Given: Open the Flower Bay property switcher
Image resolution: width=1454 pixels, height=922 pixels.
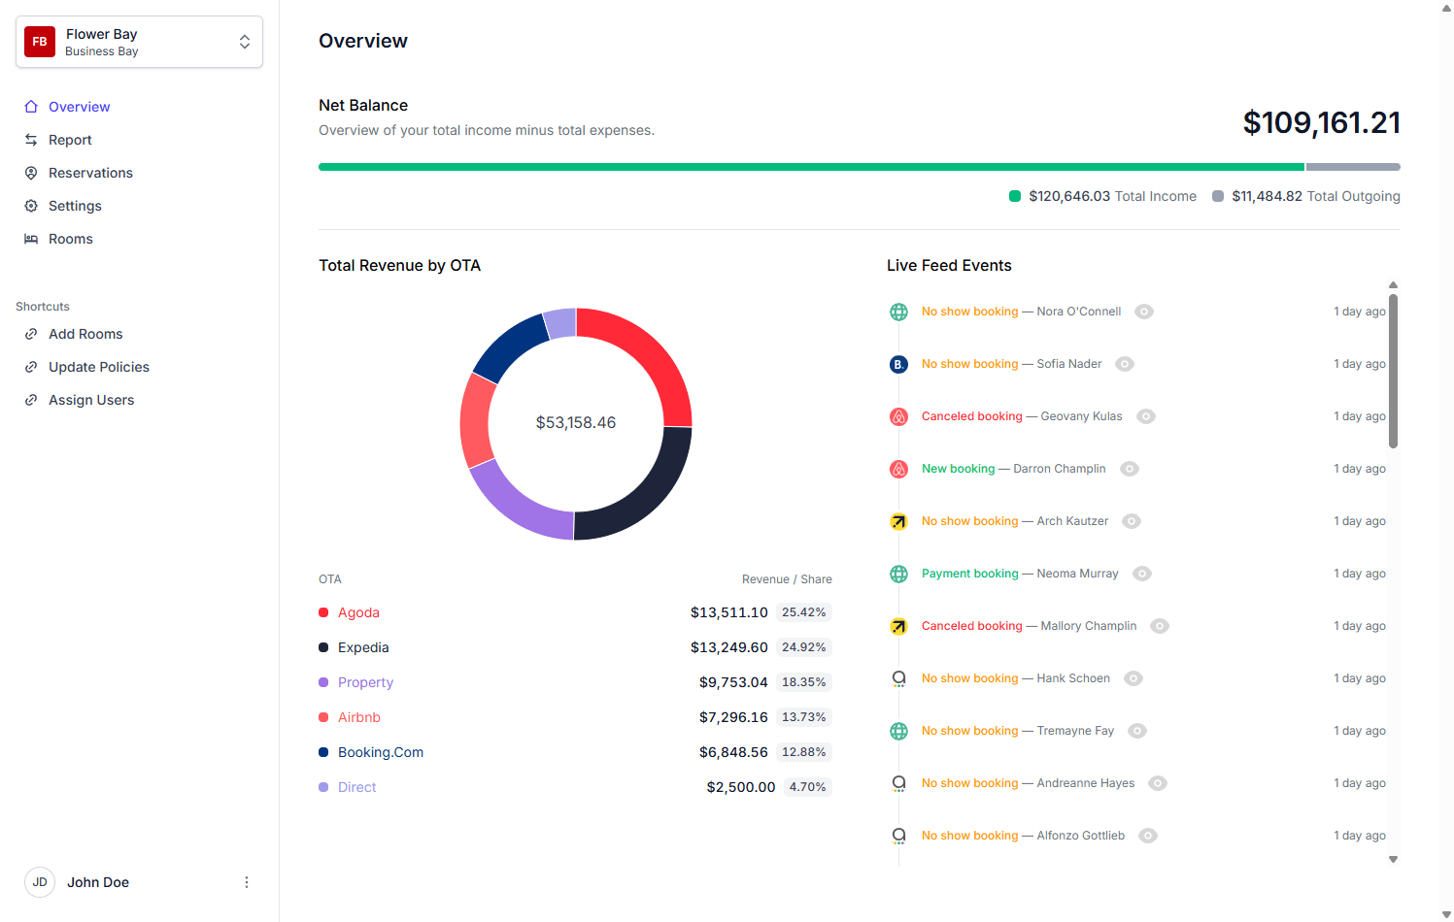Looking at the screenshot, I should pos(244,42).
